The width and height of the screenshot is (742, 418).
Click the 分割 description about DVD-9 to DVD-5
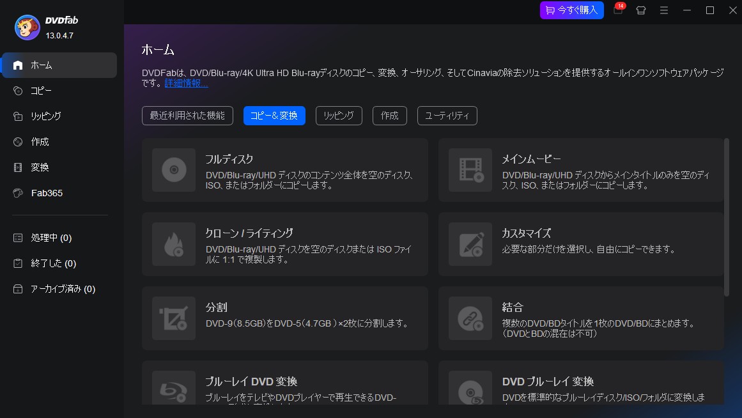pyautogui.click(x=307, y=324)
